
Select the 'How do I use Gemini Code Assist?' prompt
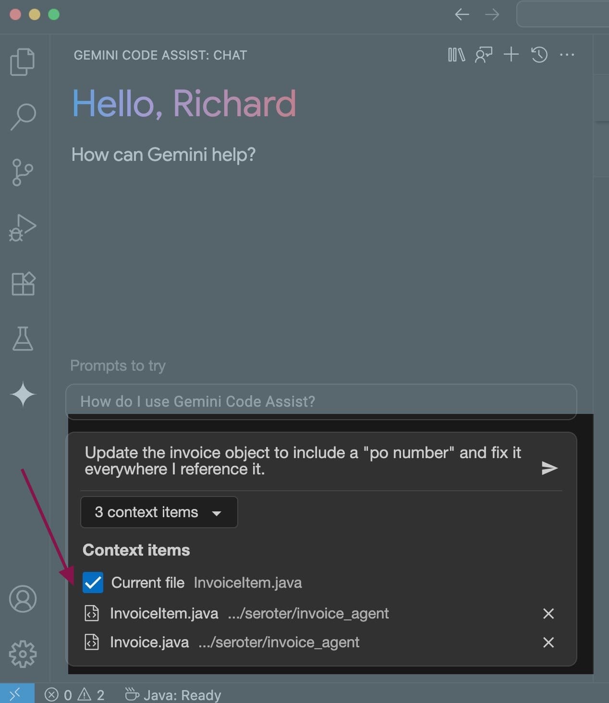coord(321,401)
